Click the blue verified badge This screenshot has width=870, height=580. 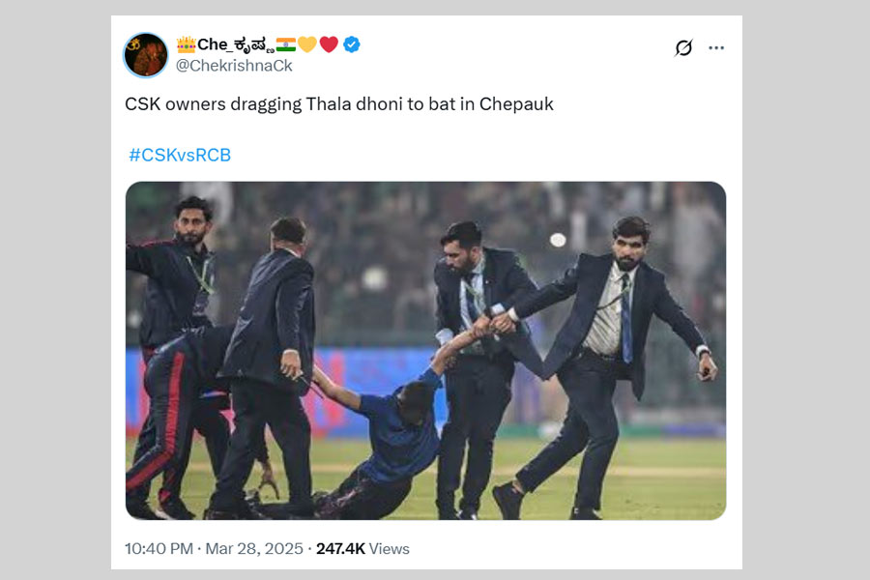pyautogui.click(x=352, y=44)
